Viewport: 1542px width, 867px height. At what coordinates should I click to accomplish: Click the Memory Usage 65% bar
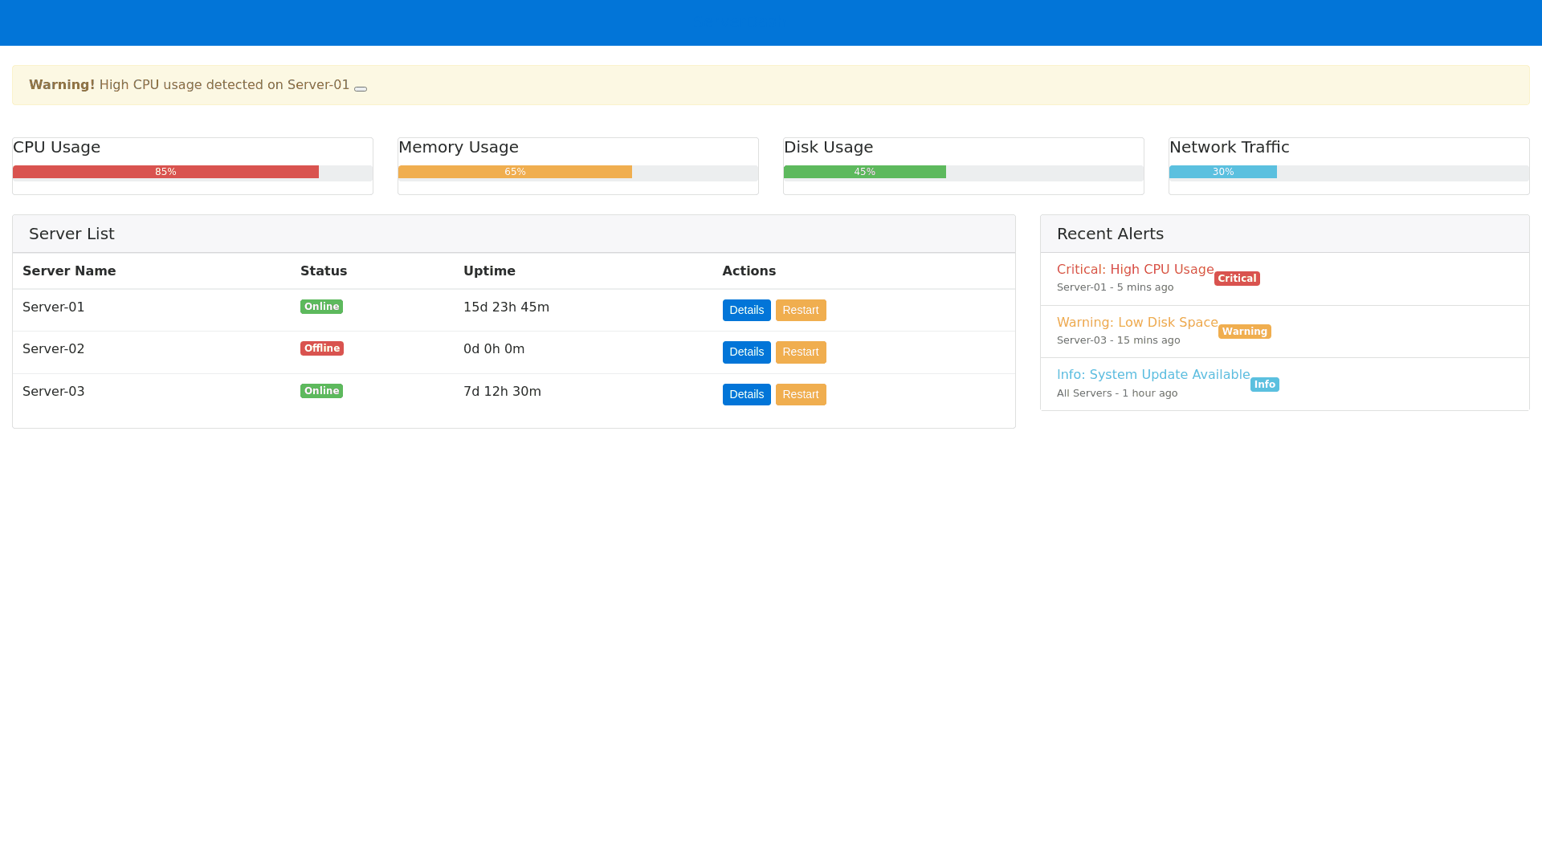click(x=515, y=172)
